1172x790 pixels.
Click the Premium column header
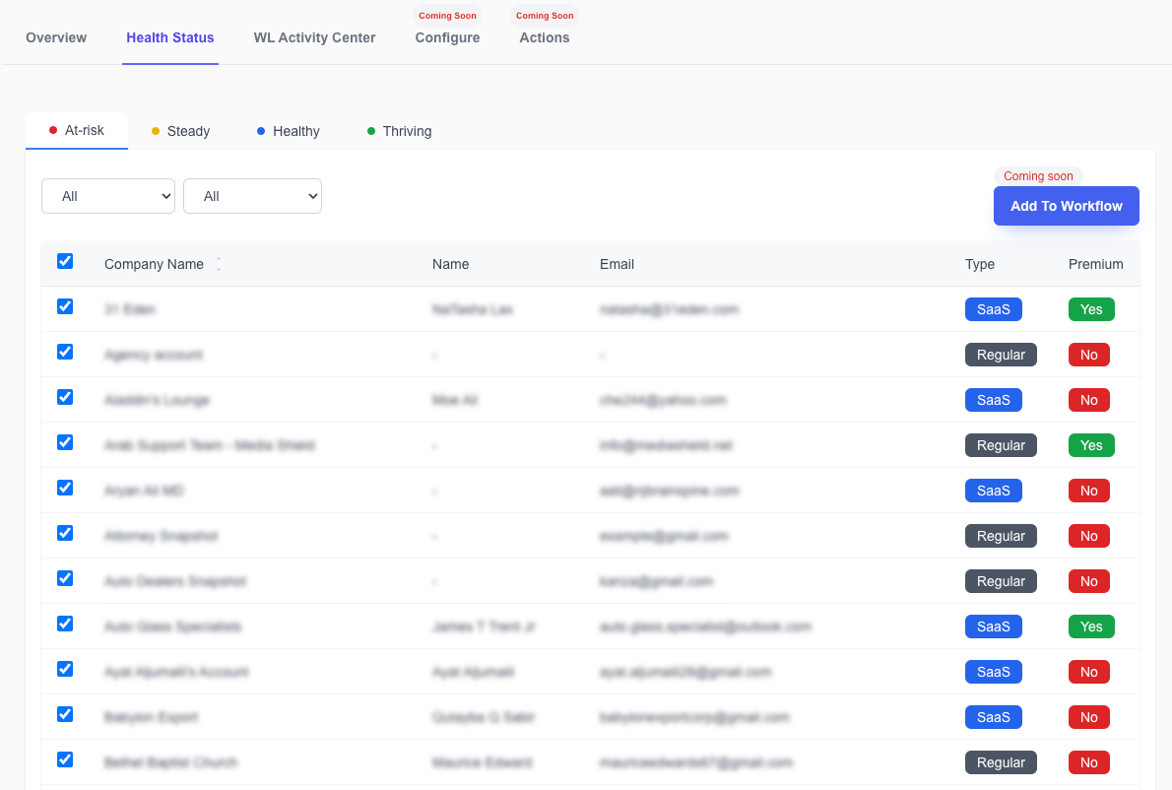coord(1096,264)
